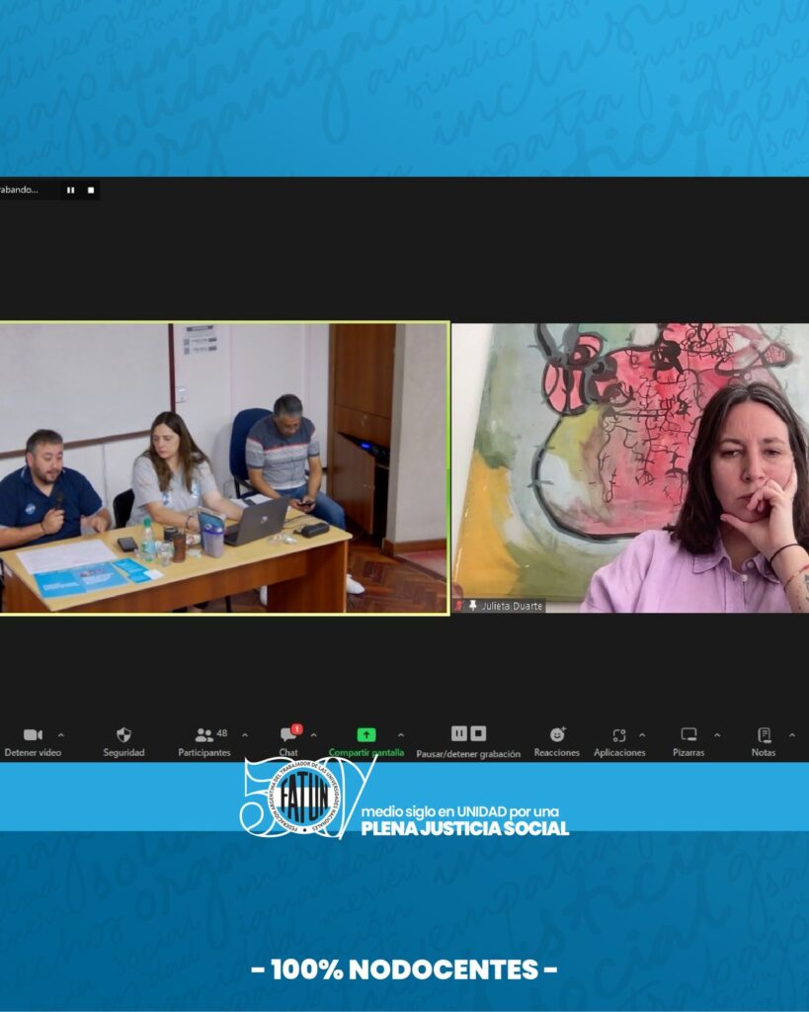Open the Reacciones emoji icon
The image size is (809, 1012).
(x=557, y=735)
